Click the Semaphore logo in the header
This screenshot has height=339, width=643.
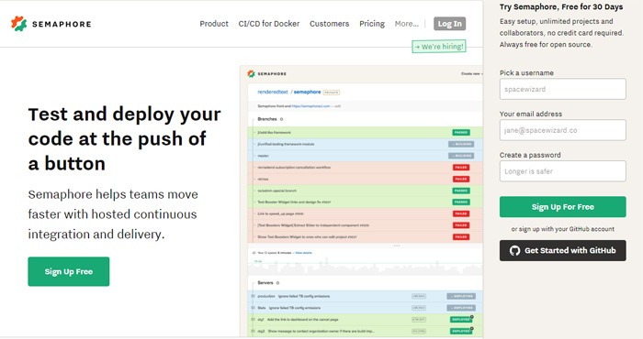(51, 24)
